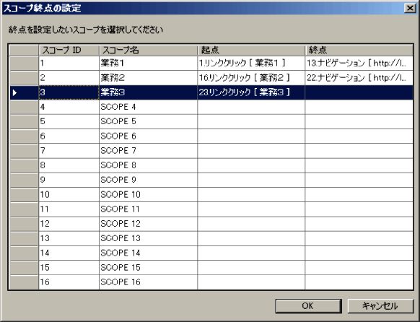Click the scope ID cell showing 12
The width and height of the screenshot is (420, 322).
[69, 224]
